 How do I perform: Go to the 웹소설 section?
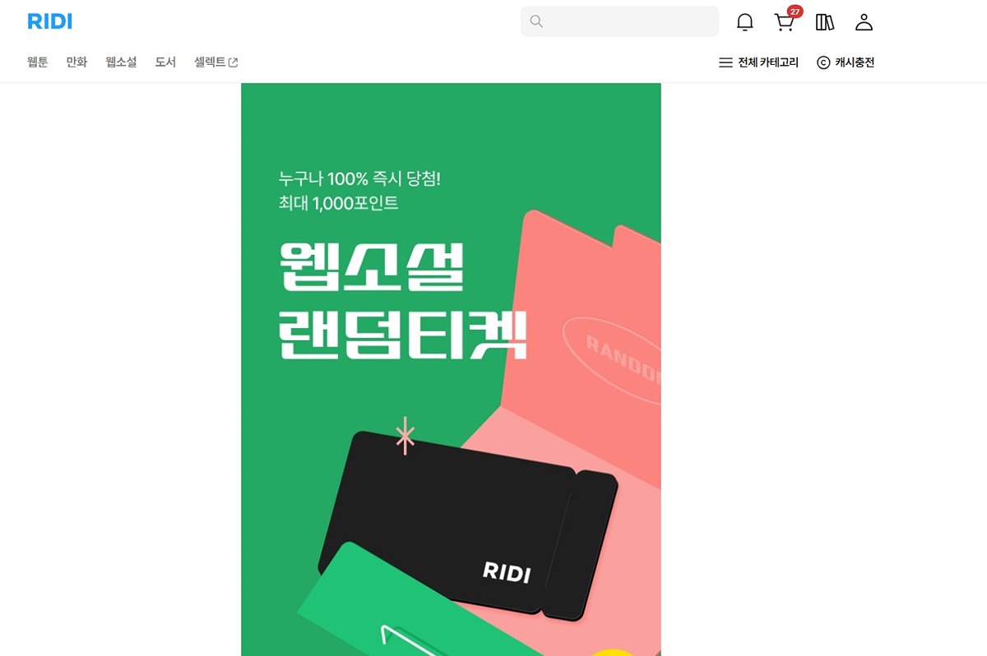(x=121, y=62)
